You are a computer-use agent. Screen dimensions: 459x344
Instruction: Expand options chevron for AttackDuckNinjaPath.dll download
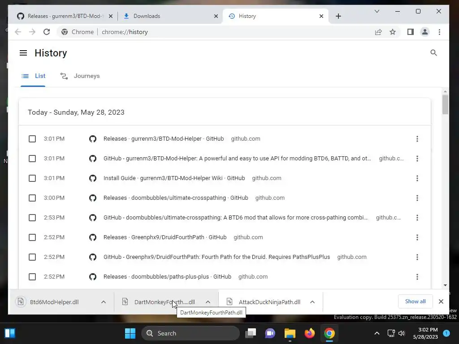click(312, 302)
